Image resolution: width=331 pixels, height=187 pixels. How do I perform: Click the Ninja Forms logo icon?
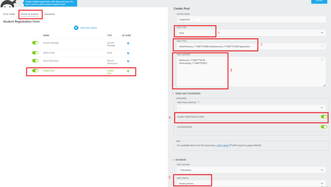coord(8,3)
